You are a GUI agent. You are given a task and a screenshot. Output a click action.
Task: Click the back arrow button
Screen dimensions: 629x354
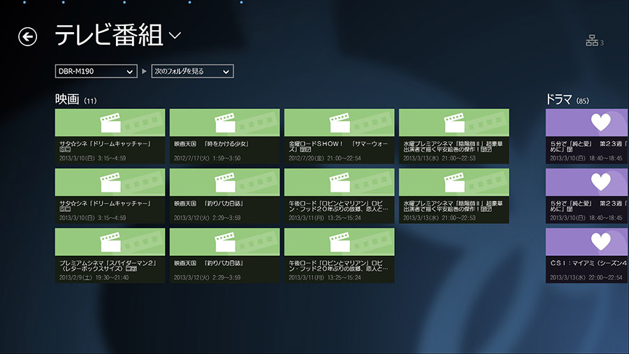click(x=27, y=36)
